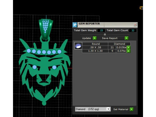The height and width of the screenshot is (117, 156).
Task: Click the Update button label
Action: pyautogui.click(x=86, y=38)
